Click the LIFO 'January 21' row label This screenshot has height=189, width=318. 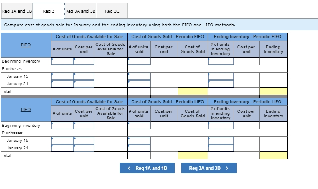17,148
